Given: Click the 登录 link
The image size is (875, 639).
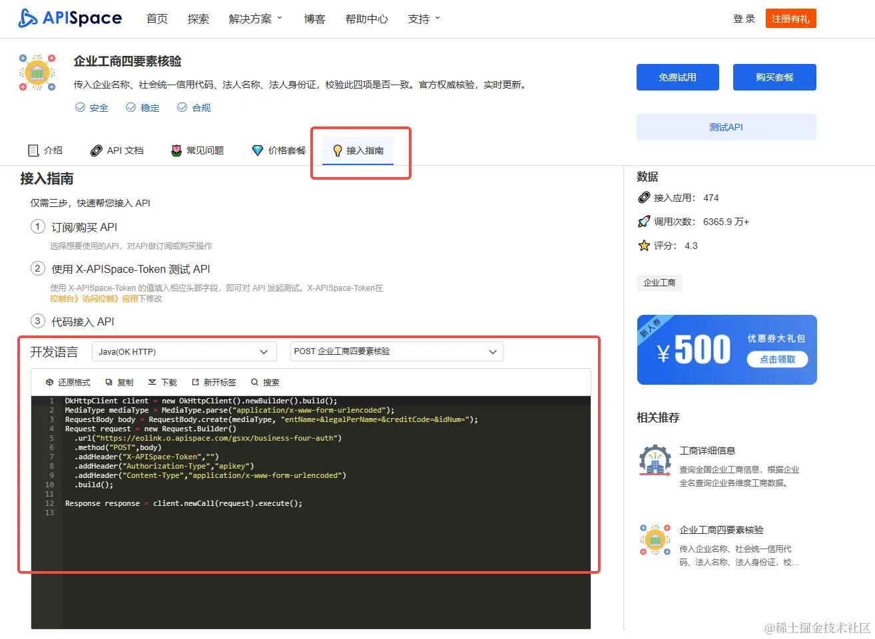Looking at the screenshot, I should click(744, 19).
